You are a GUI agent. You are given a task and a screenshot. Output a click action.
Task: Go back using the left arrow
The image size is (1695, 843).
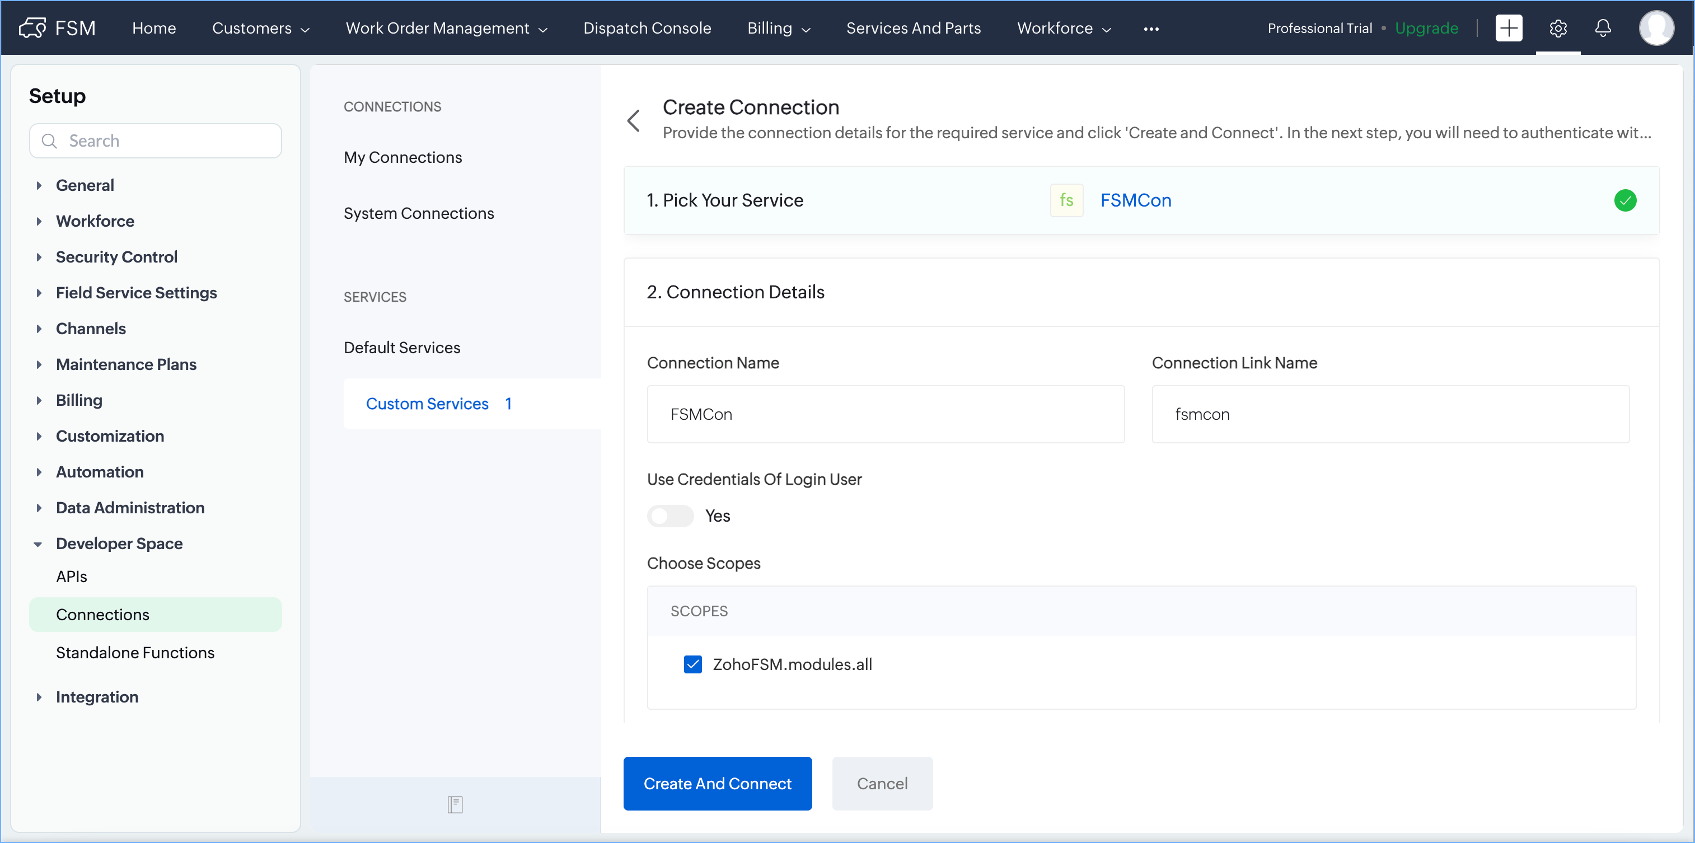click(x=634, y=120)
